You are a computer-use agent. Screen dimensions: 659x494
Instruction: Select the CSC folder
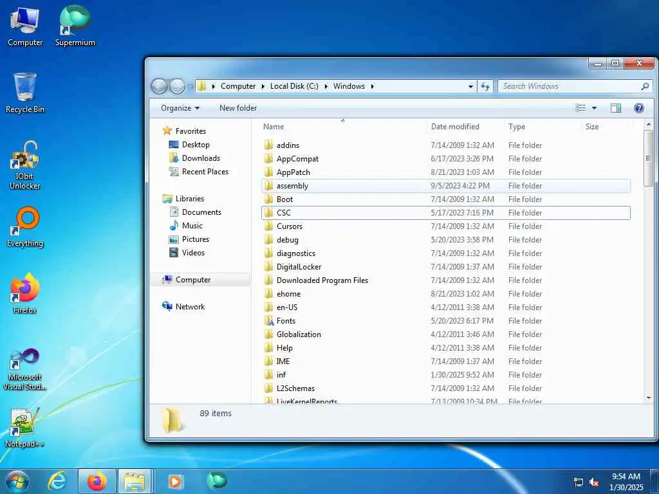coord(445,212)
